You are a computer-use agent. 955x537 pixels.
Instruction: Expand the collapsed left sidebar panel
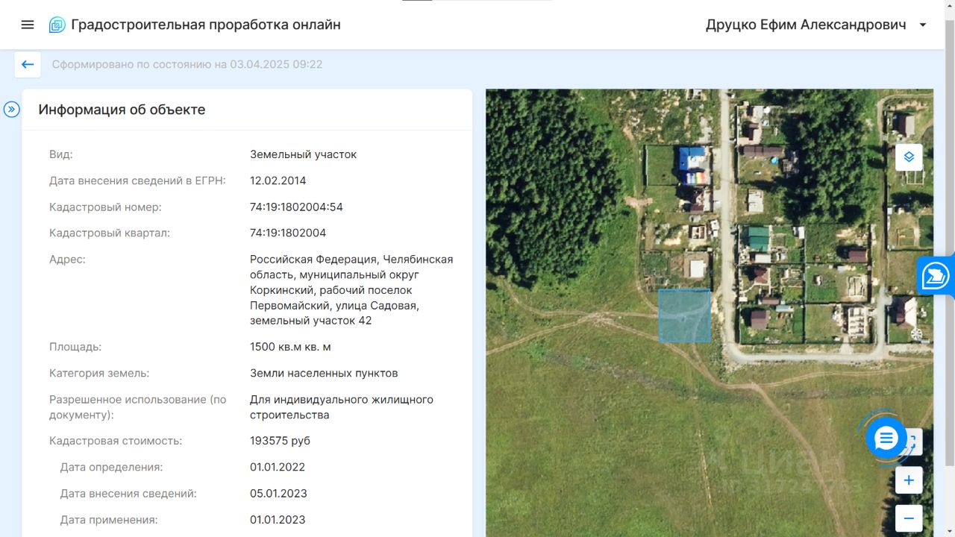(11, 110)
